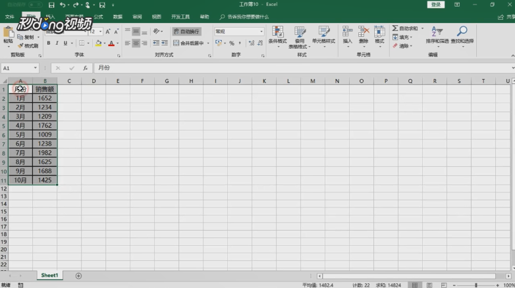The image size is (515, 288).
Task: Redo the last action
Action: click(x=76, y=5)
